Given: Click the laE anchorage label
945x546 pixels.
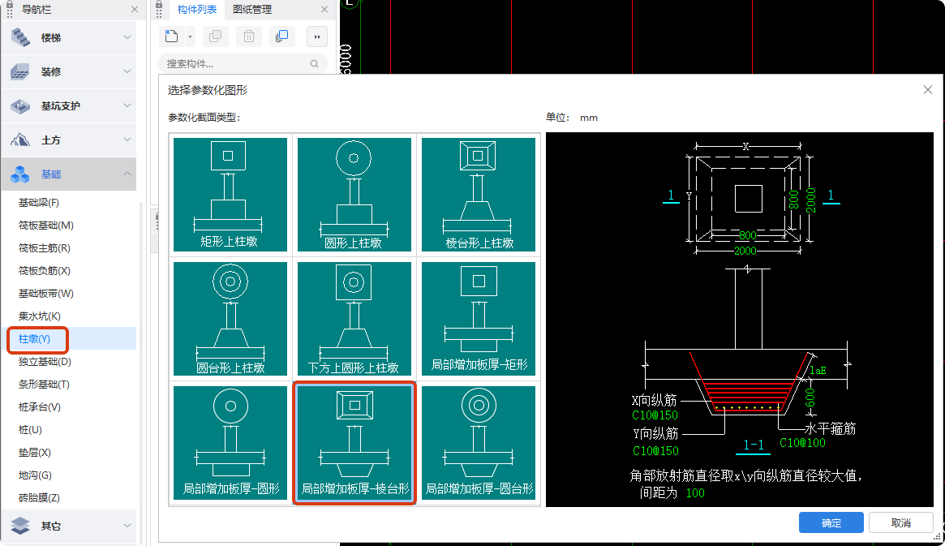Looking at the screenshot, I should (818, 370).
